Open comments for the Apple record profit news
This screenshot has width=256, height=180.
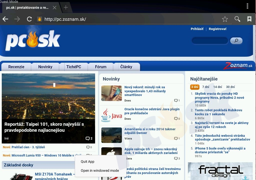177,158
